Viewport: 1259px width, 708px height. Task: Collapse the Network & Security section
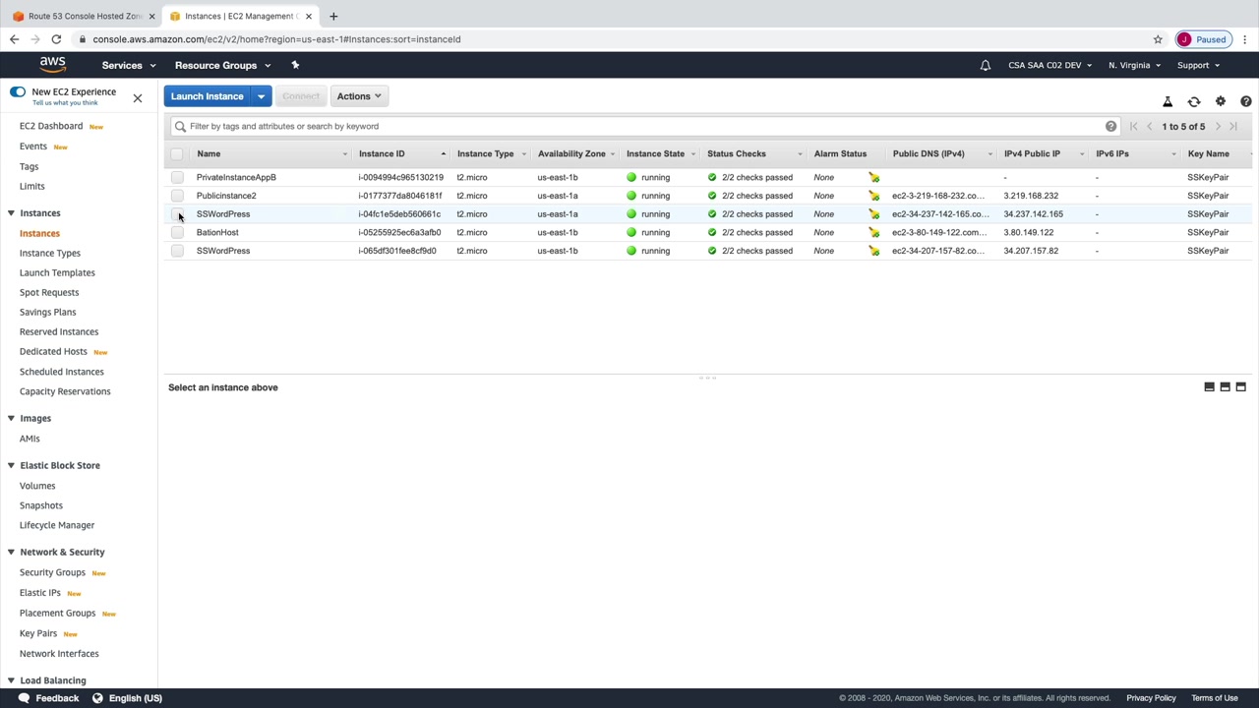pyautogui.click(x=11, y=552)
